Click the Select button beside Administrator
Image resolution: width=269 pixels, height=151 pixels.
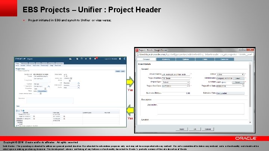(x=238, y=78)
